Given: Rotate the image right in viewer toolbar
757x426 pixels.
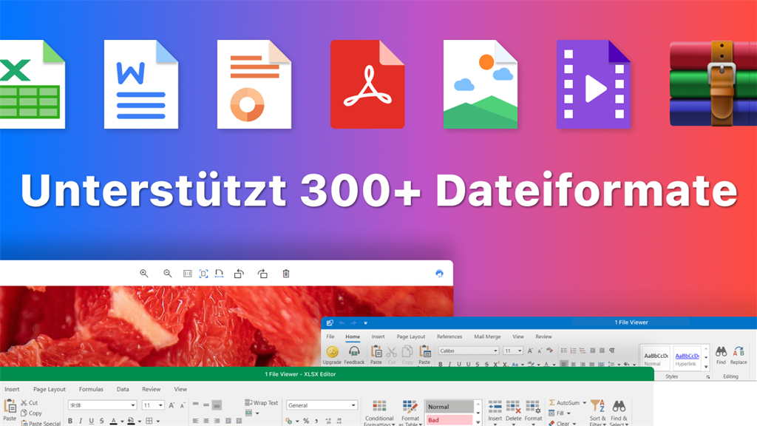Looking at the screenshot, I should tap(262, 274).
